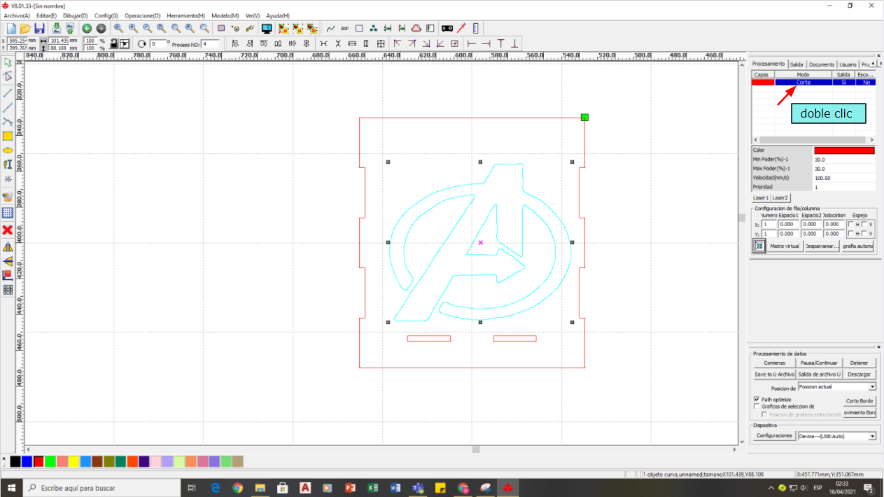Pick the blue swatch in the bottom palette
884x497 pixels.
[27, 461]
